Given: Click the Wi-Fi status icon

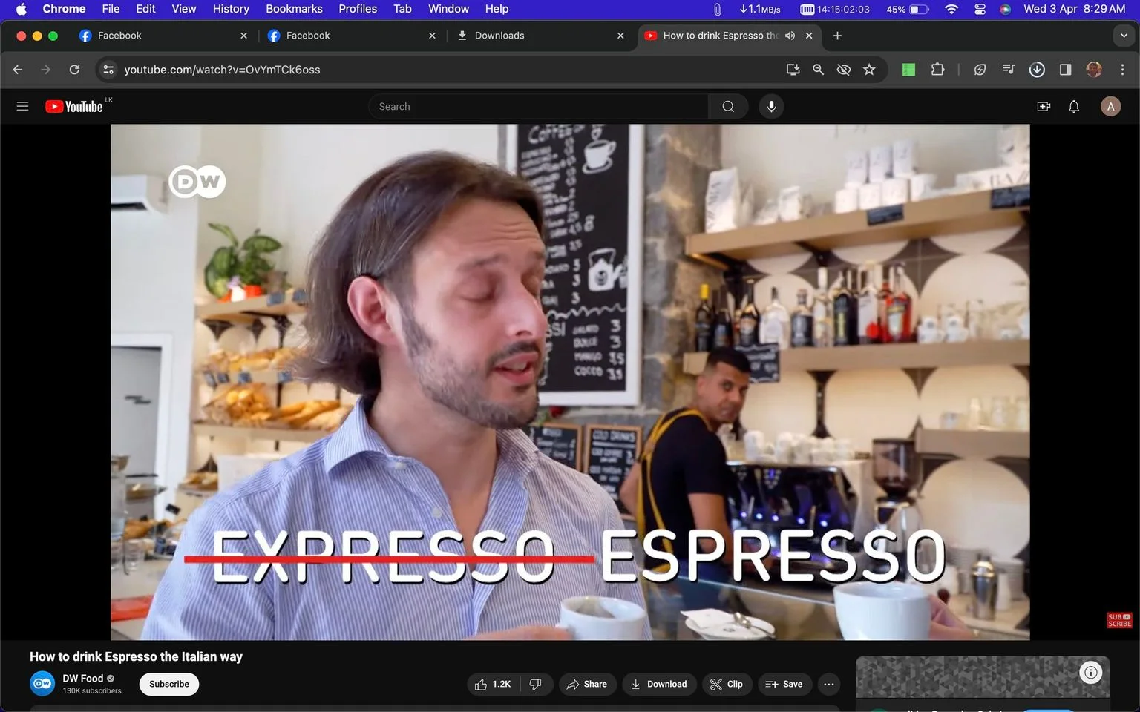Looking at the screenshot, I should click(x=951, y=9).
